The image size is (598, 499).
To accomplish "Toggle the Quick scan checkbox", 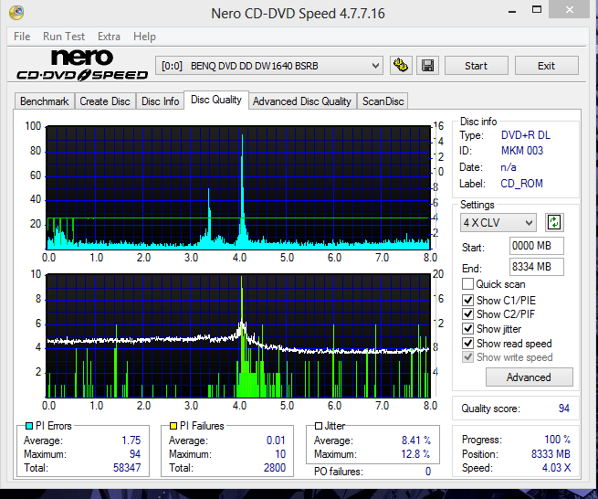I will (468, 284).
